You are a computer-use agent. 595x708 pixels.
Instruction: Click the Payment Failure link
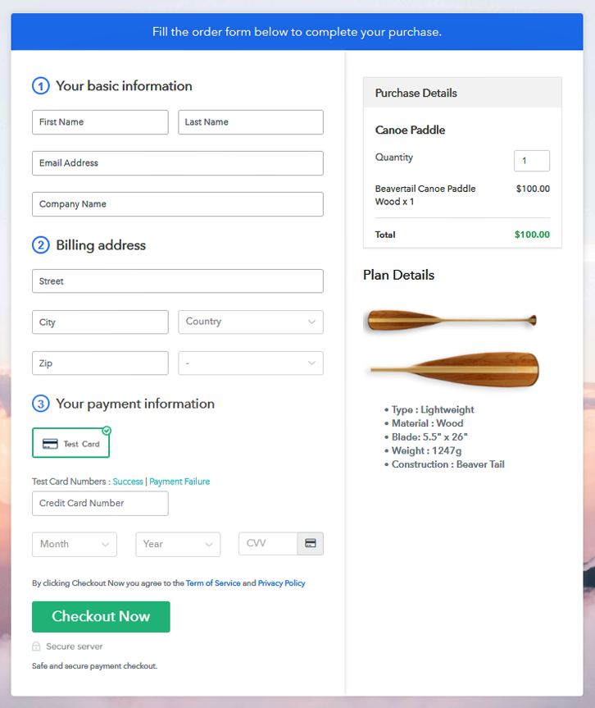coord(179,482)
